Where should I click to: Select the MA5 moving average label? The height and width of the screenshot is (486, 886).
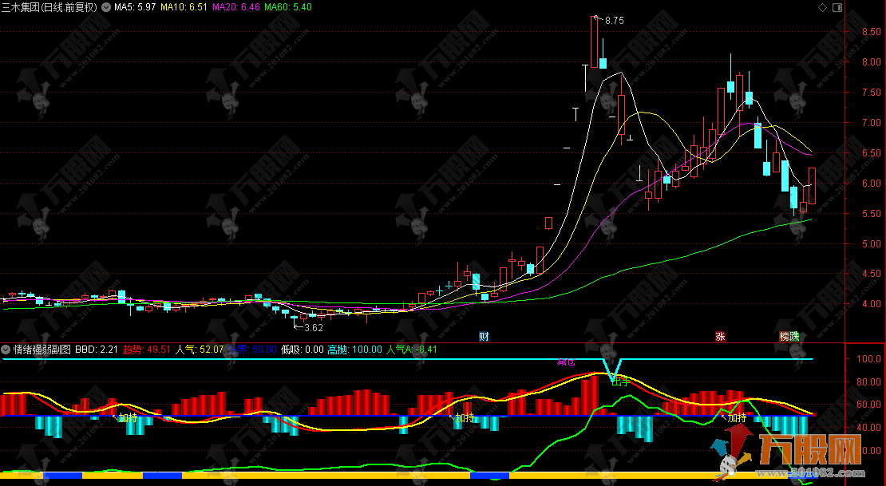[134, 7]
